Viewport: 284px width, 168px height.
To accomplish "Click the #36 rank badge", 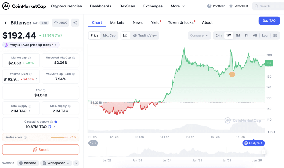I will [x=44, y=23].
